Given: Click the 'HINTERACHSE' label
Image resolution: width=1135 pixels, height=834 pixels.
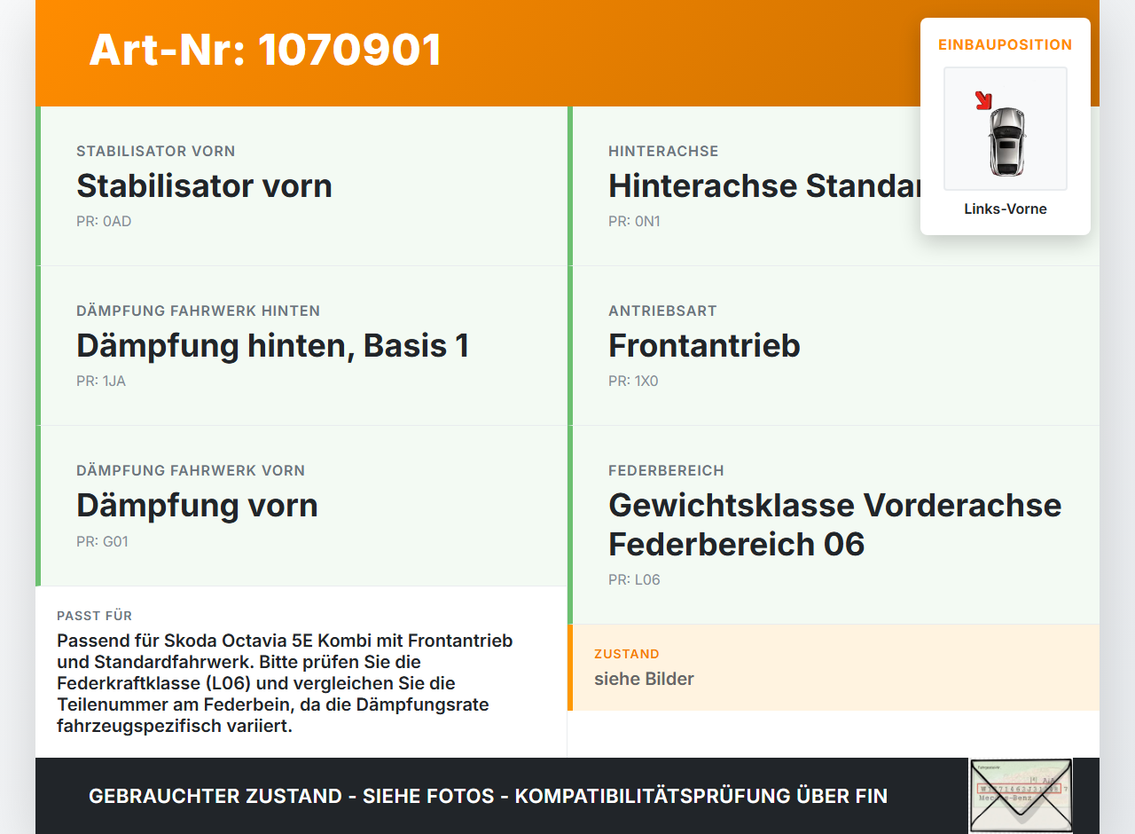Looking at the screenshot, I should tap(663, 151).
